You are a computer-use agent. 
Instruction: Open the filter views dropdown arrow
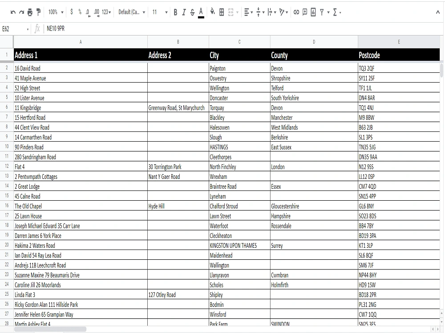(328, 12)
